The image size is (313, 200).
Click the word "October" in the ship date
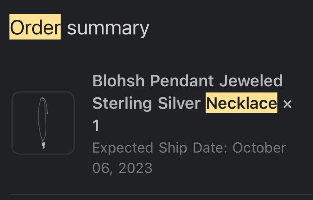[259, 148]
